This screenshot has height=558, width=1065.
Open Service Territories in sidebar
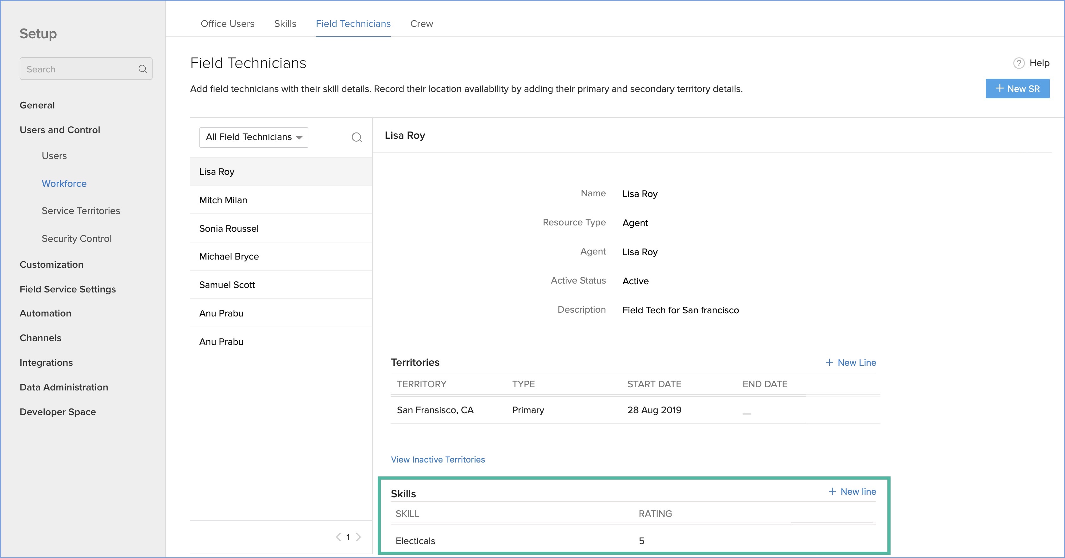point(81,211)
